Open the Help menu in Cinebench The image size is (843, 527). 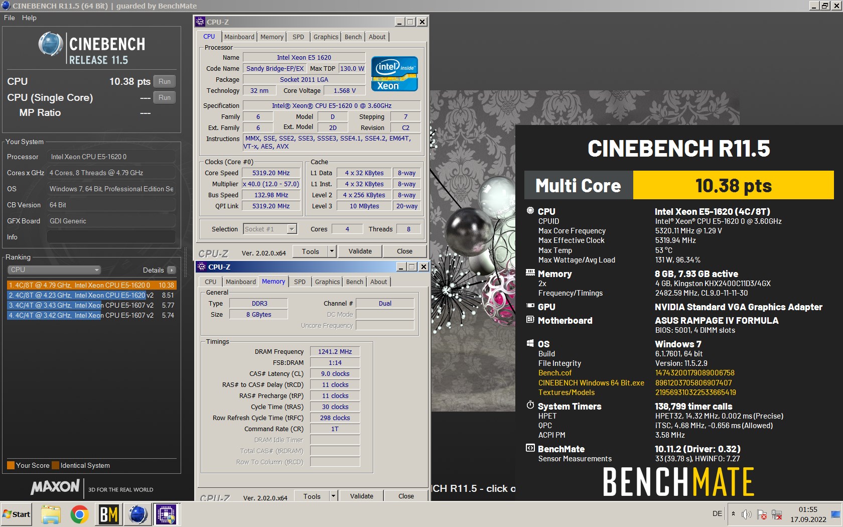point(29,18)
